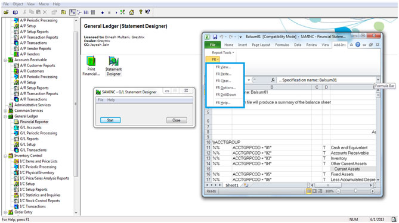
Task: Click the context help arrow-question icon
Action: [x=147, y=12]
